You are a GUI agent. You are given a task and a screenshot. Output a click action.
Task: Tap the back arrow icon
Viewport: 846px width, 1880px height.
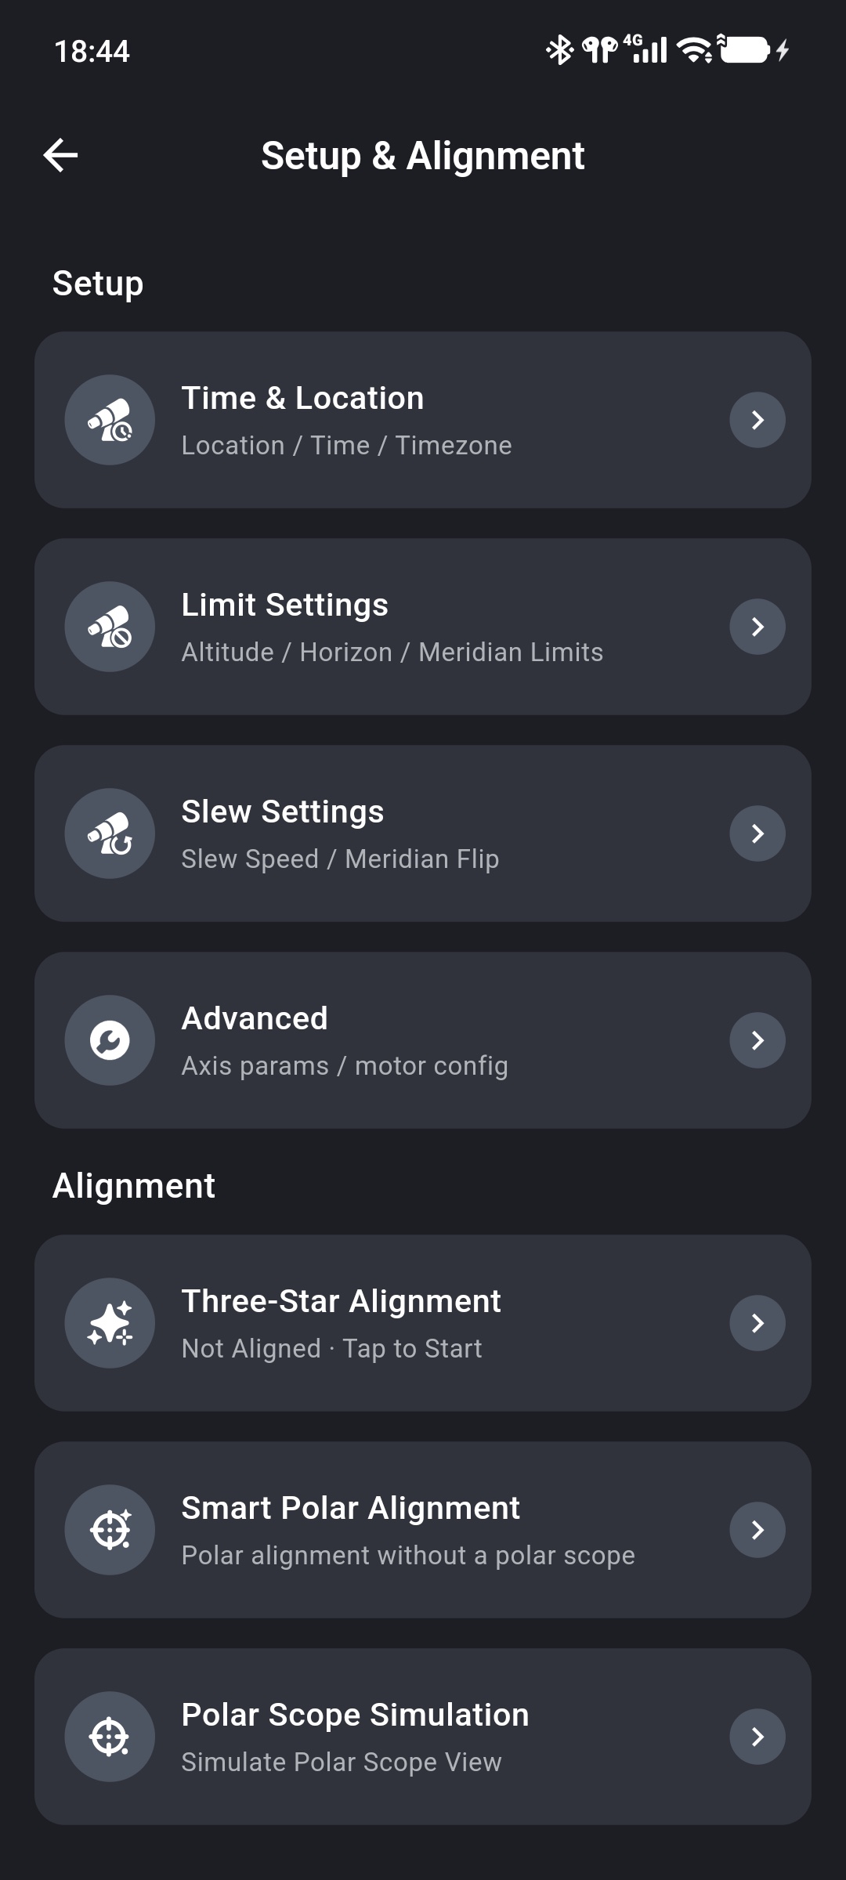click(60, 155)
